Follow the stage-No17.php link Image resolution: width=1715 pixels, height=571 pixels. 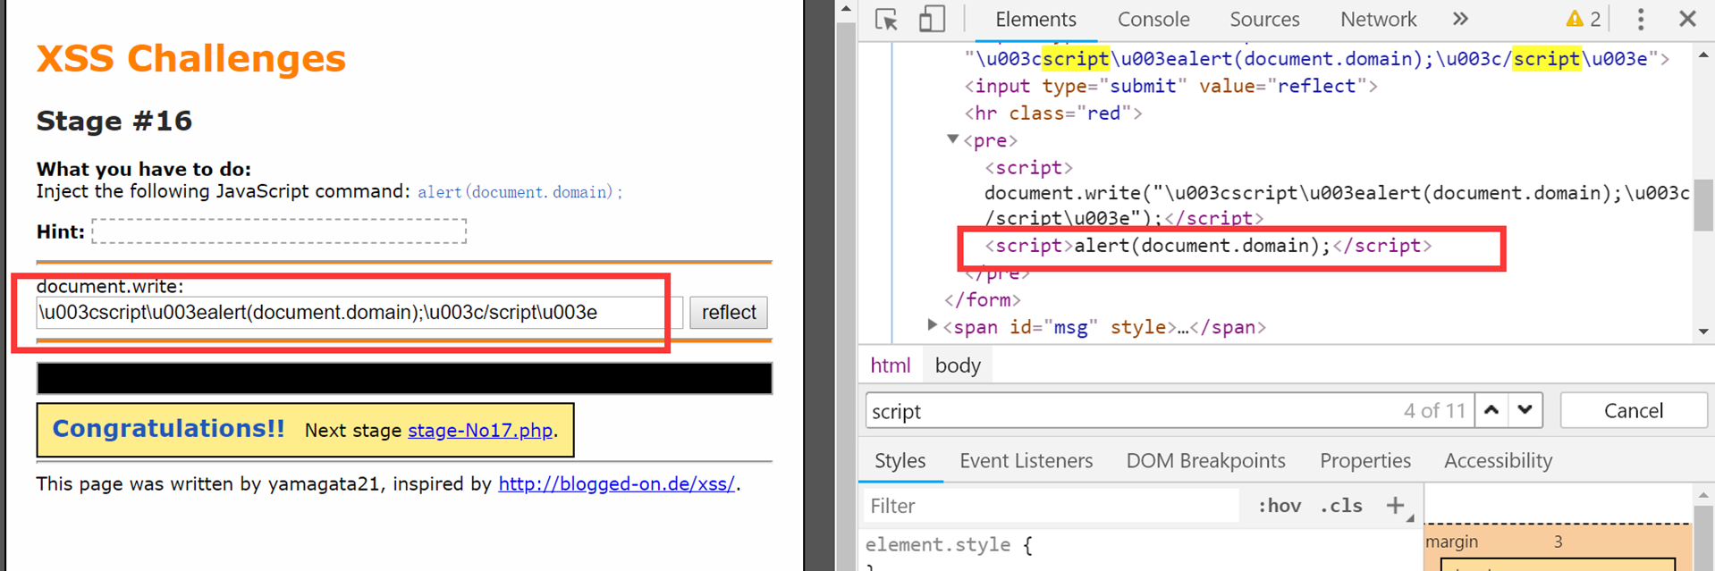coord(480,430)
